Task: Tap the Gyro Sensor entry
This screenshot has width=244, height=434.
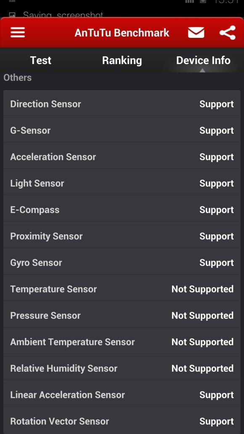Action: point(122,263)
